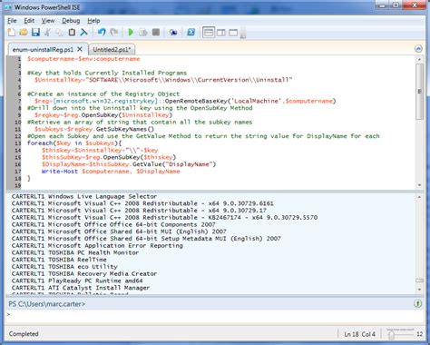Click the output pane up scroll arrow
Screen dimensions: 430x345
419,197
